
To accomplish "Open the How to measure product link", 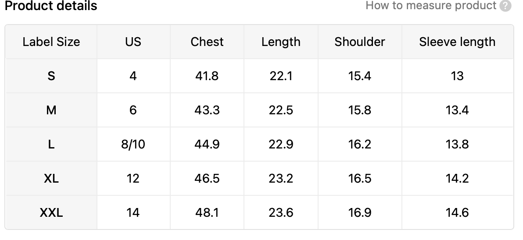I will pyautogui.click(x=431, y=6).
